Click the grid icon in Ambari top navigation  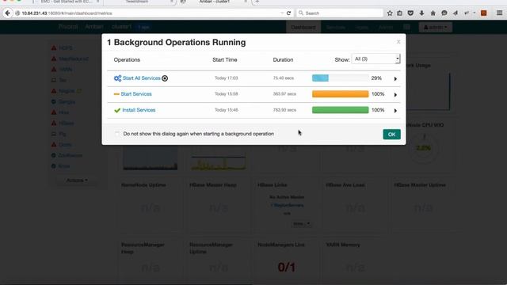pyautogui.click(x=406, y=27)
